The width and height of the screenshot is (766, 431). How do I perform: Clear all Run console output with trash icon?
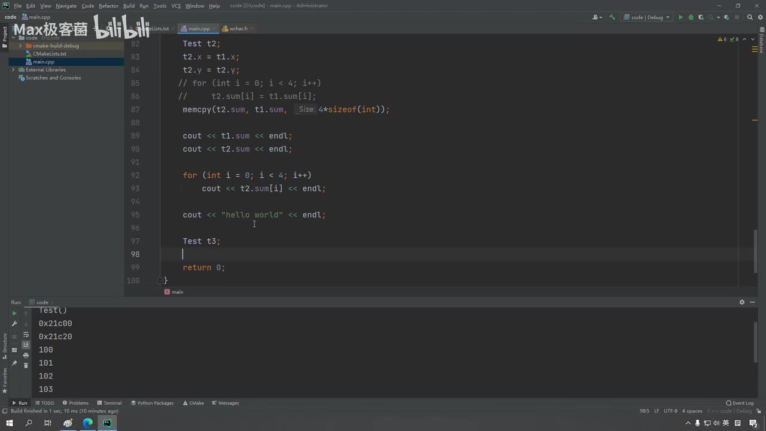pos(26,365)
